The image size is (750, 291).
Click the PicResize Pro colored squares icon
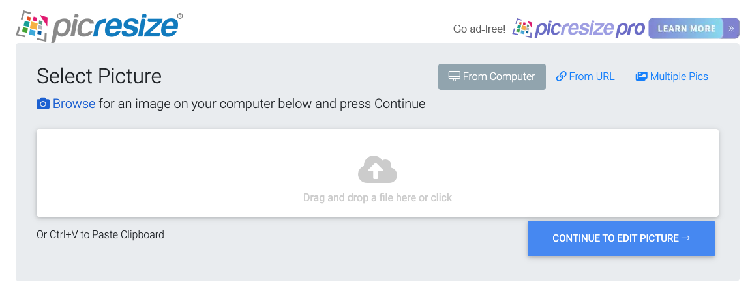[522, 28]
